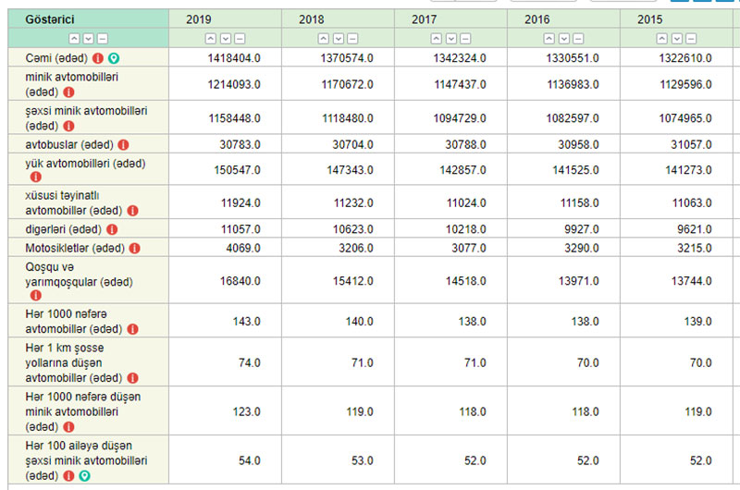The height and width of the screenshot is (490, 740).
Task: Click green marker icon beside Cəmi (ədəd)
Action: tap(113, 58)
